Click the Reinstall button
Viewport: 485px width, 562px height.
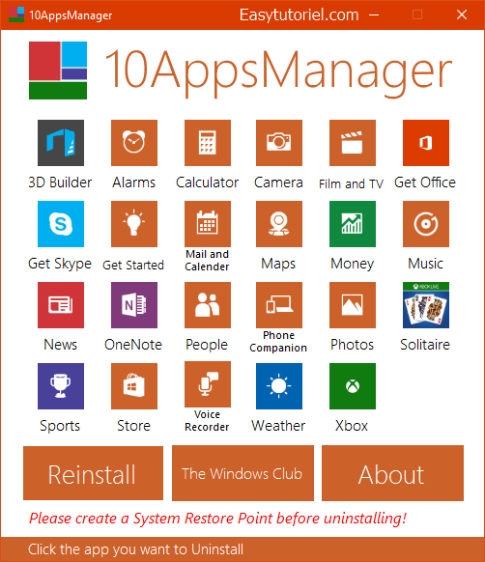(x=94, y=473)
